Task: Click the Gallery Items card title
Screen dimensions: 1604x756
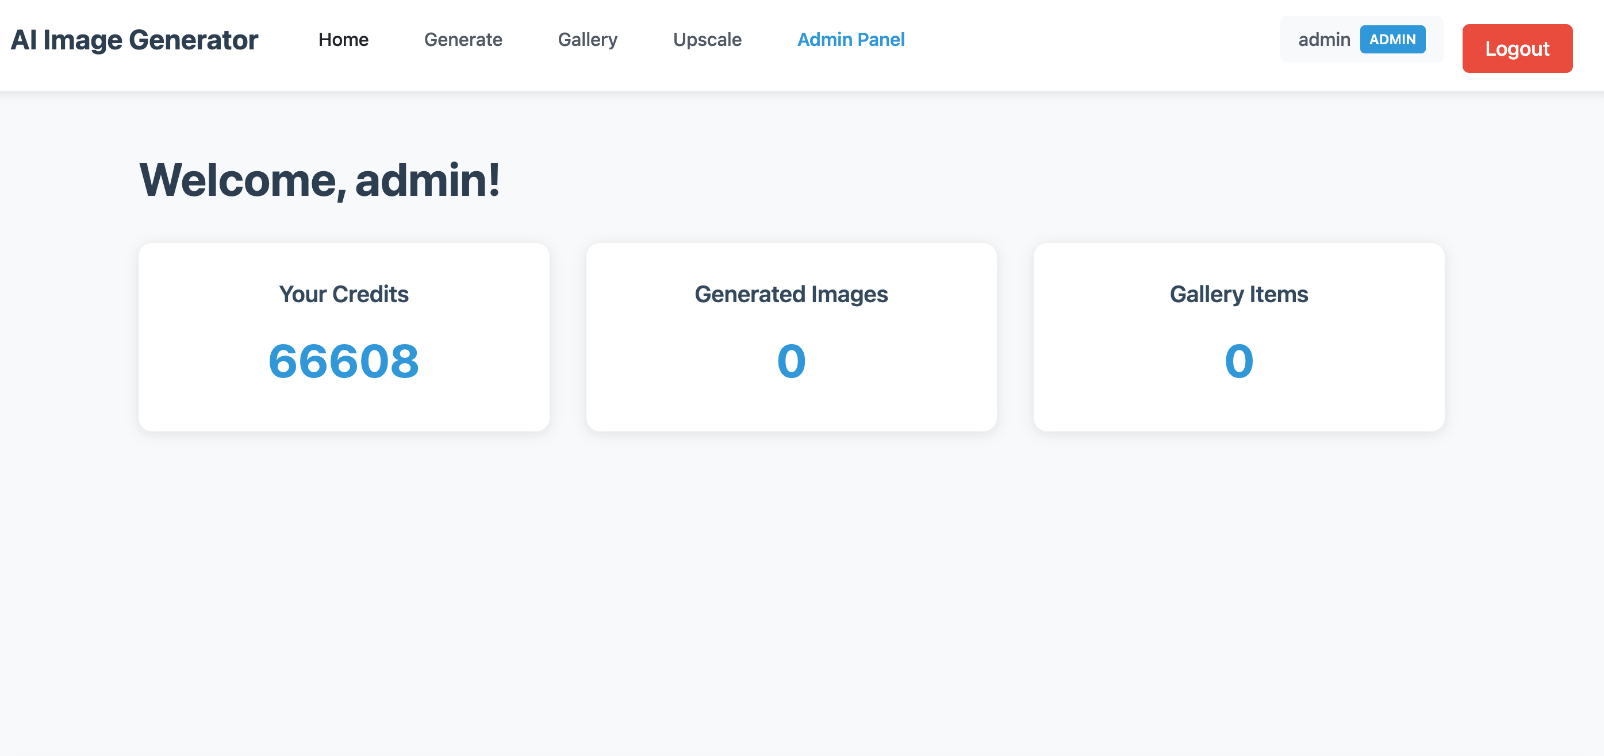Action: (1238, 295)
